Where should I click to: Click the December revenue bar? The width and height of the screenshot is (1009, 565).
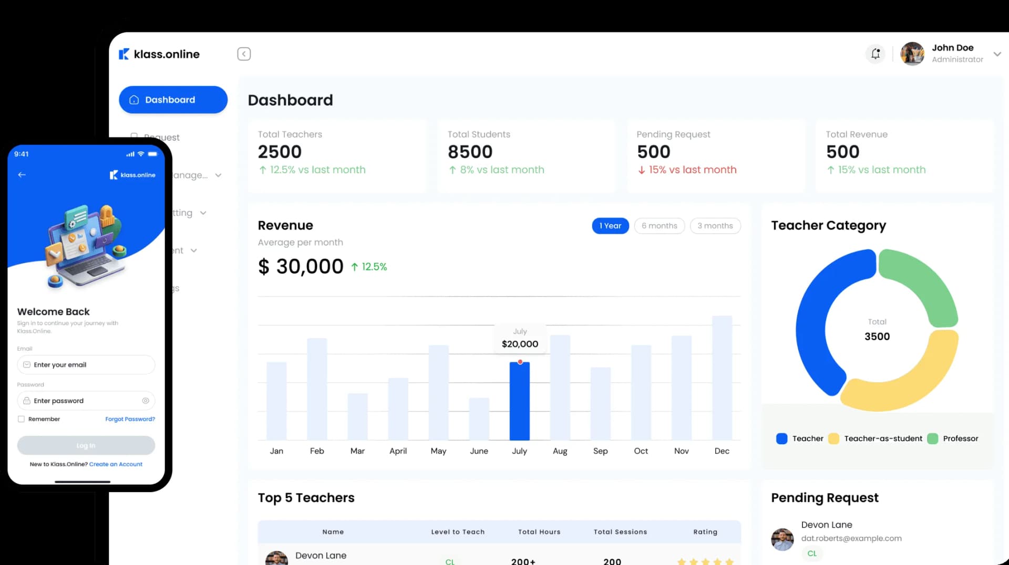pyautogui.click(x=722, y=378)
